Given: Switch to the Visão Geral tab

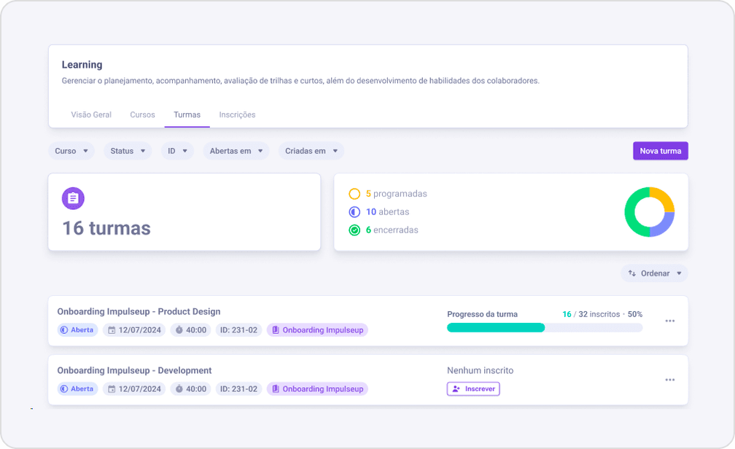Looking at the screenshot, I should click(91, 115).
